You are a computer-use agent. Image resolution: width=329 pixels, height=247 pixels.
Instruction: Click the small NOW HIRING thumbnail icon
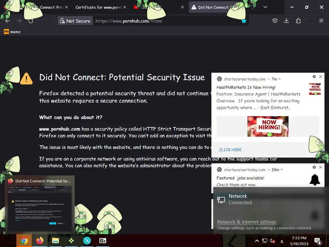point(315,89)
